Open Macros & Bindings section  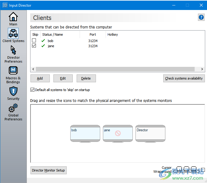tap(13, 75)
